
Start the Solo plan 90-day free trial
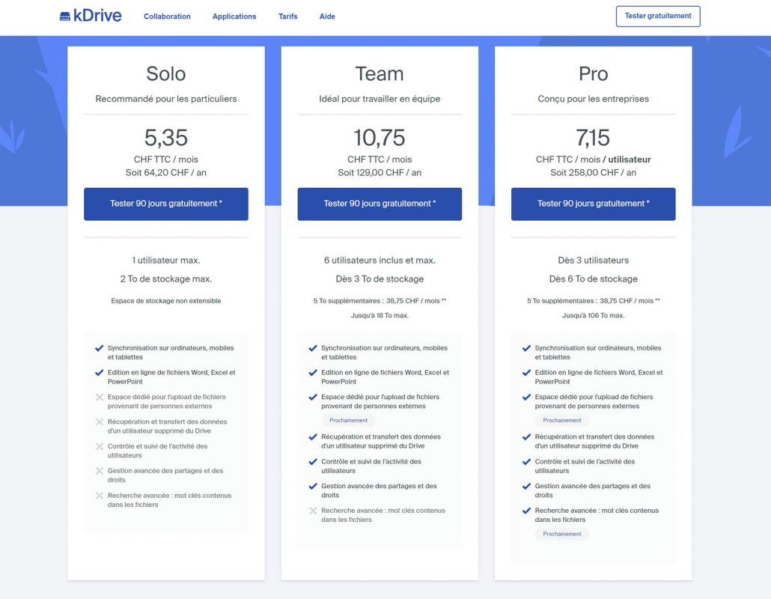[x=166, y=204]
